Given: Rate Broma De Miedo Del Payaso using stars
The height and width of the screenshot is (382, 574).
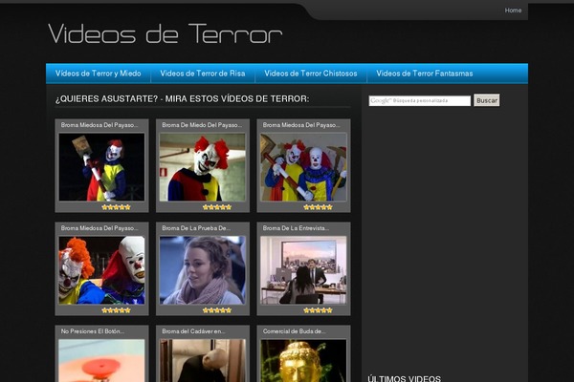Looking at the screenshot, I should pyautogui.click(x=217, y=207).
